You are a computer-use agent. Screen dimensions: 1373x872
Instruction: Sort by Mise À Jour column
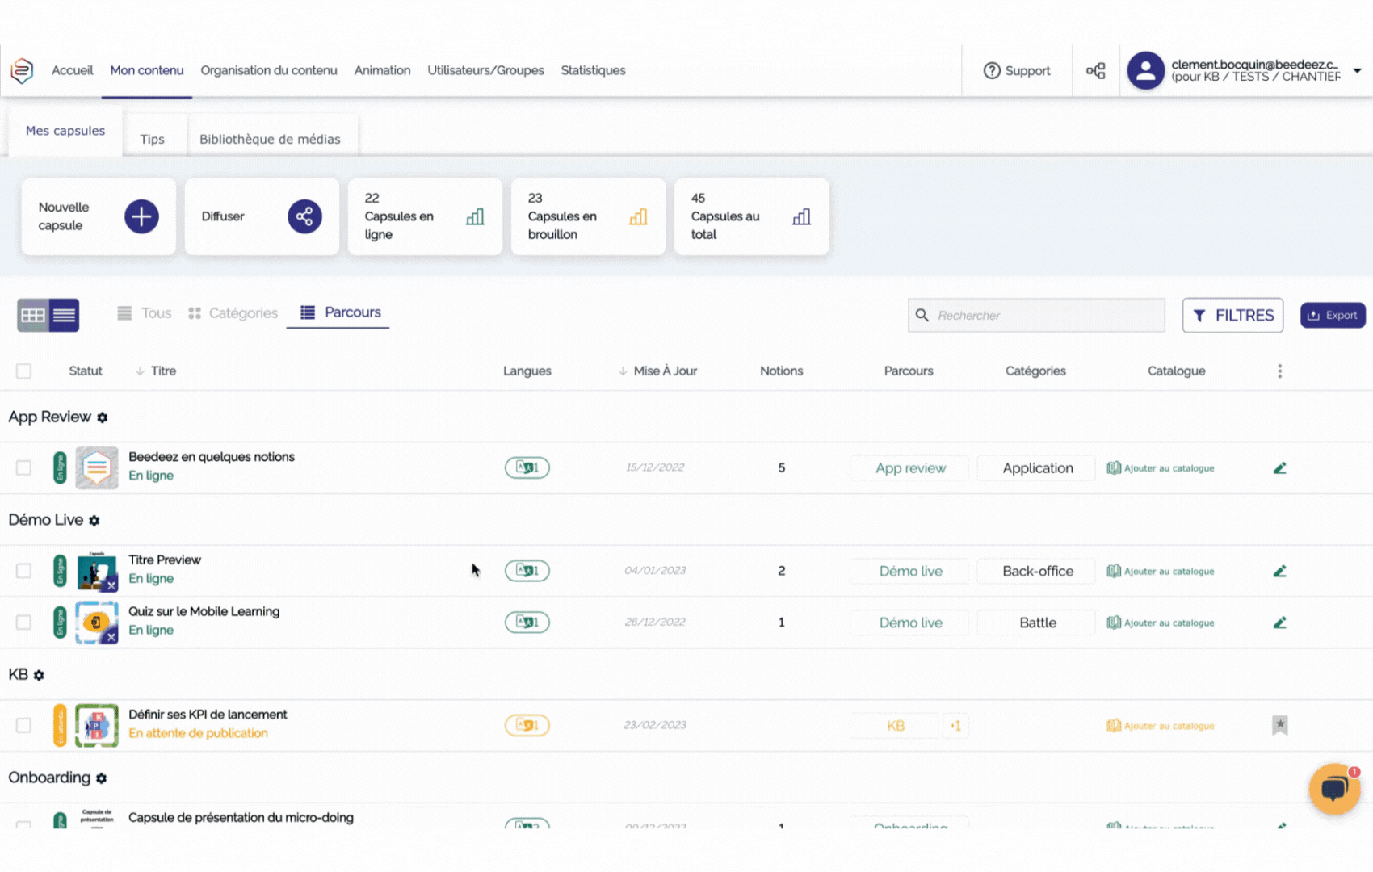click(664, 371)
